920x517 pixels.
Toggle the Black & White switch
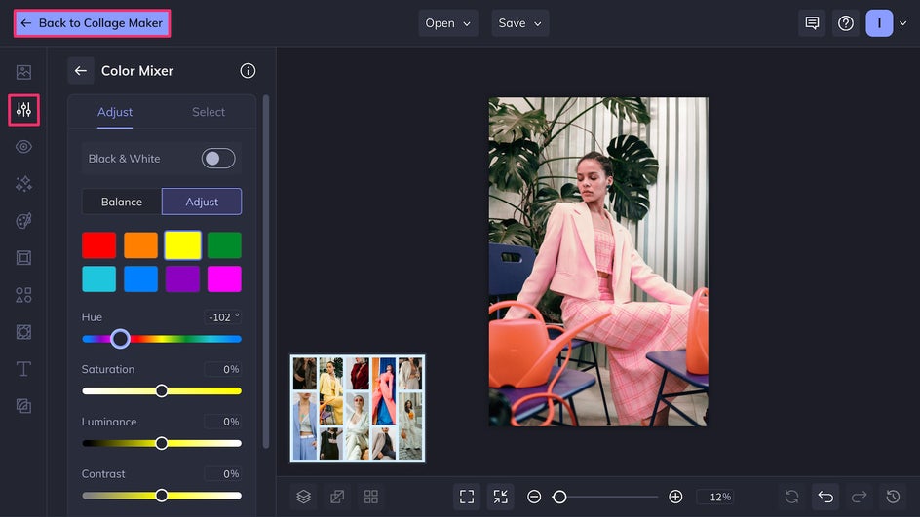(x=218, y=159)
